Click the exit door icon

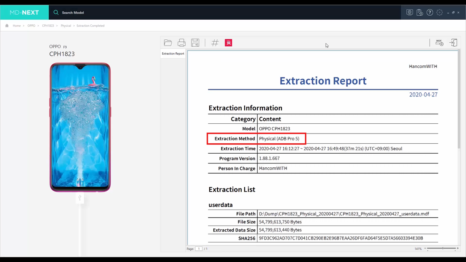453,43
